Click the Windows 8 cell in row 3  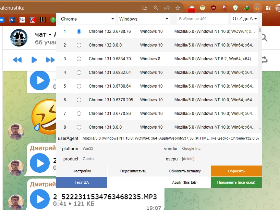150,59
